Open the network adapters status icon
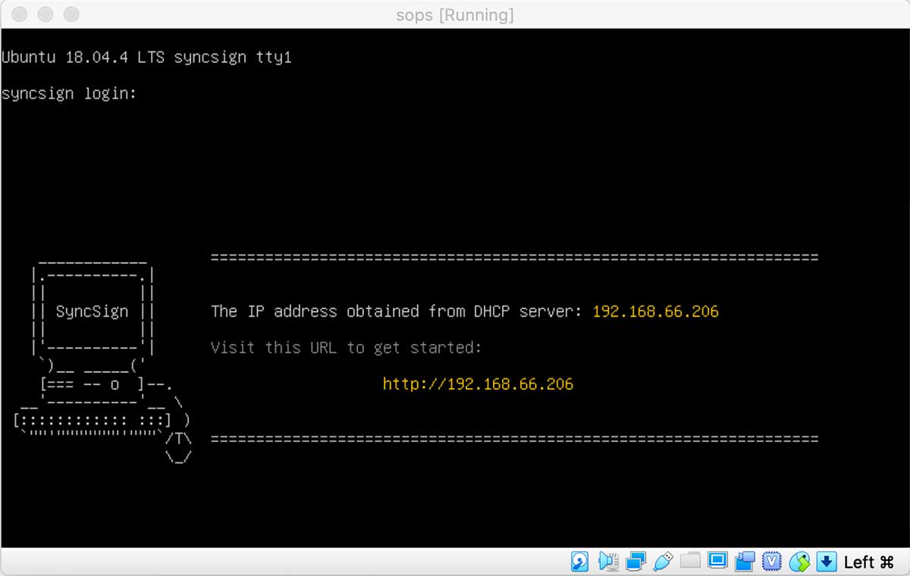This screenshot has height=576, width=910. pyautogui.click(x=635, y=562)
